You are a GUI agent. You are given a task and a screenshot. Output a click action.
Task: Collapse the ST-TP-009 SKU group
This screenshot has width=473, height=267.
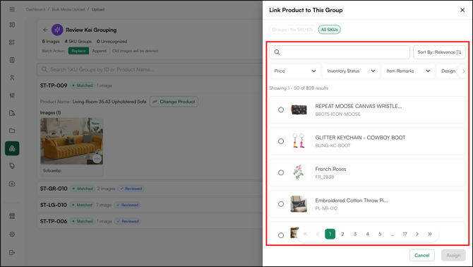point(150,85)
